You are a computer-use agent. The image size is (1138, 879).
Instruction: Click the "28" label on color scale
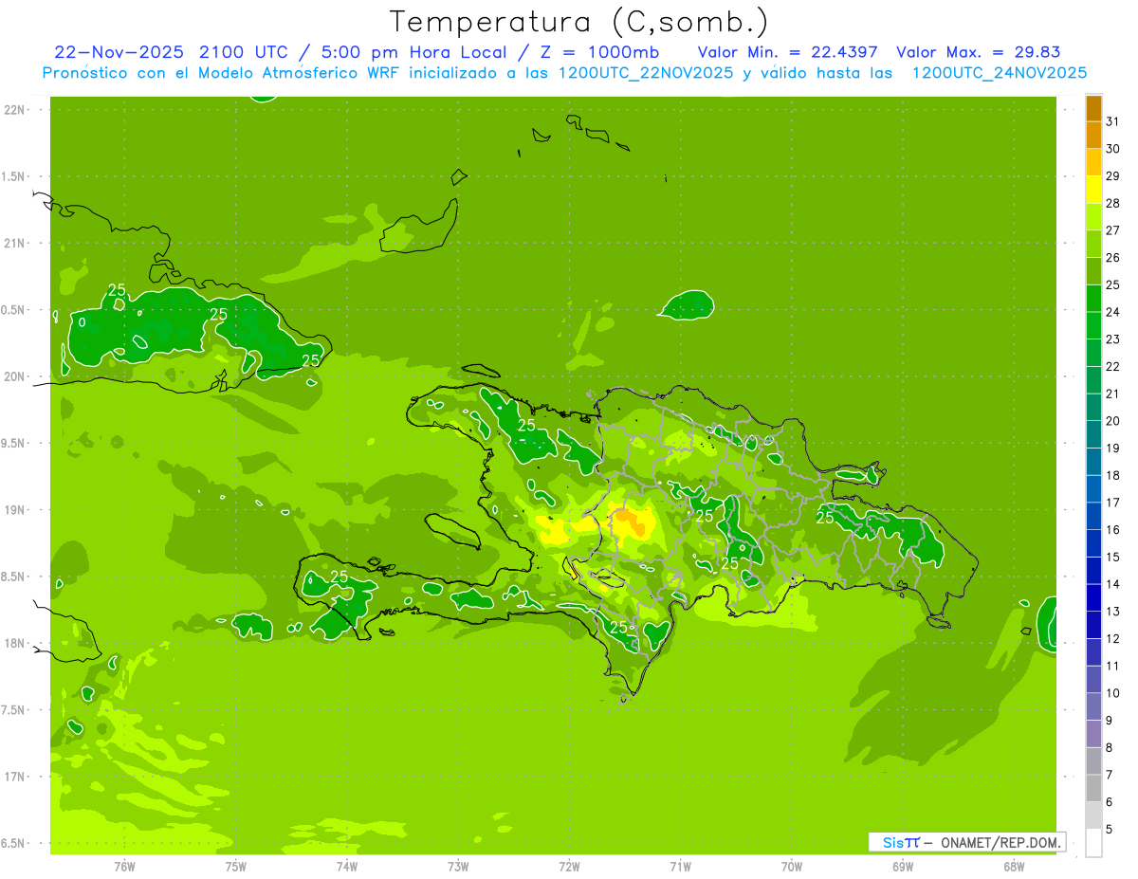(x=1112, y=203)
